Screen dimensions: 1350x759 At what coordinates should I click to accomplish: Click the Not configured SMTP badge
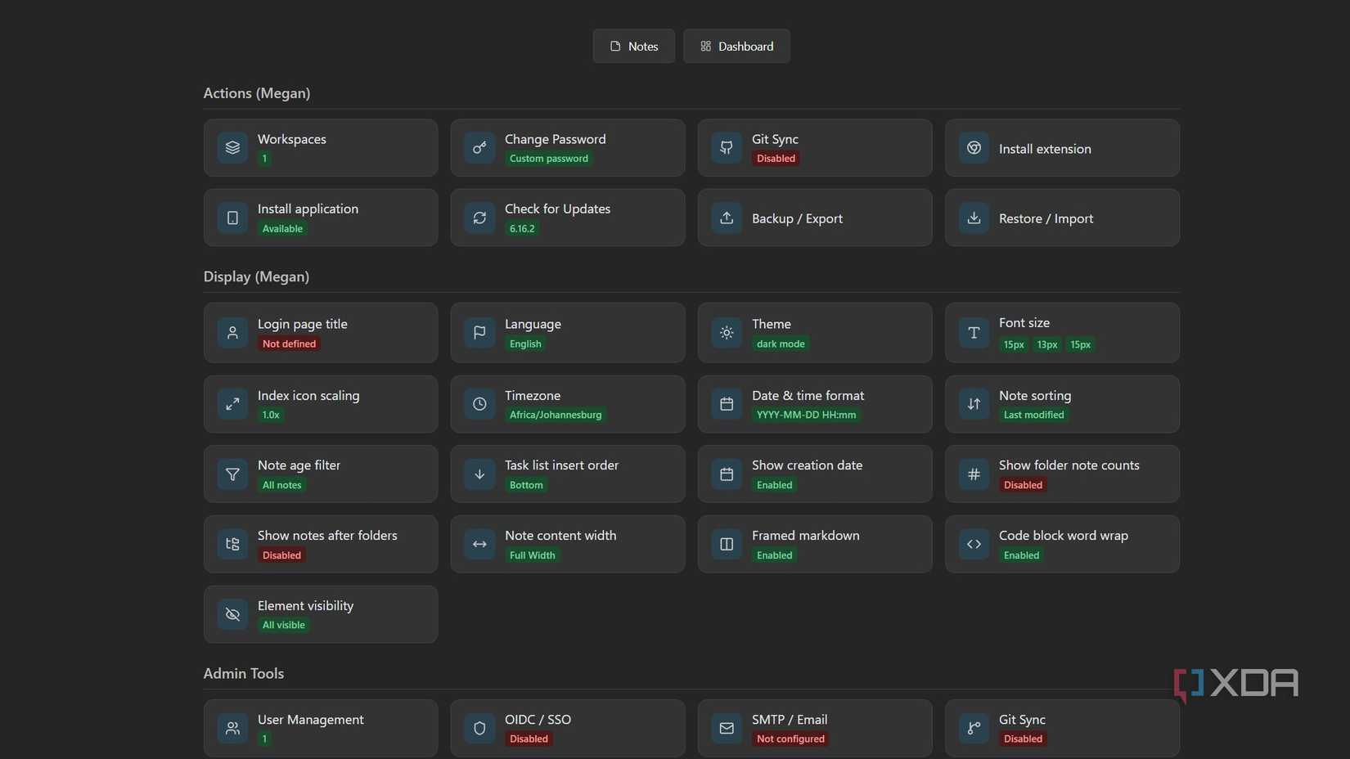point(790,739)
